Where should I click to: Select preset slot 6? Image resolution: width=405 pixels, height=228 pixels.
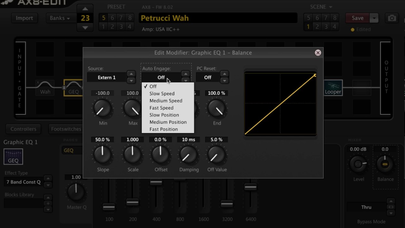[x=112, y=18]
